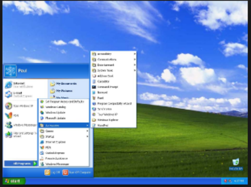Open Windows Update in All Programs
251x187 pixels.
64,113
